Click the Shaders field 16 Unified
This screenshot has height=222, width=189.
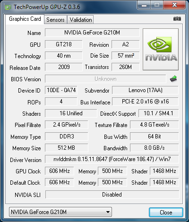pyautogui.click(x=71, y=113)
